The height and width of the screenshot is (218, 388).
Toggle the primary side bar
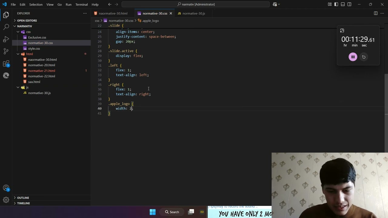pos(336,4)
